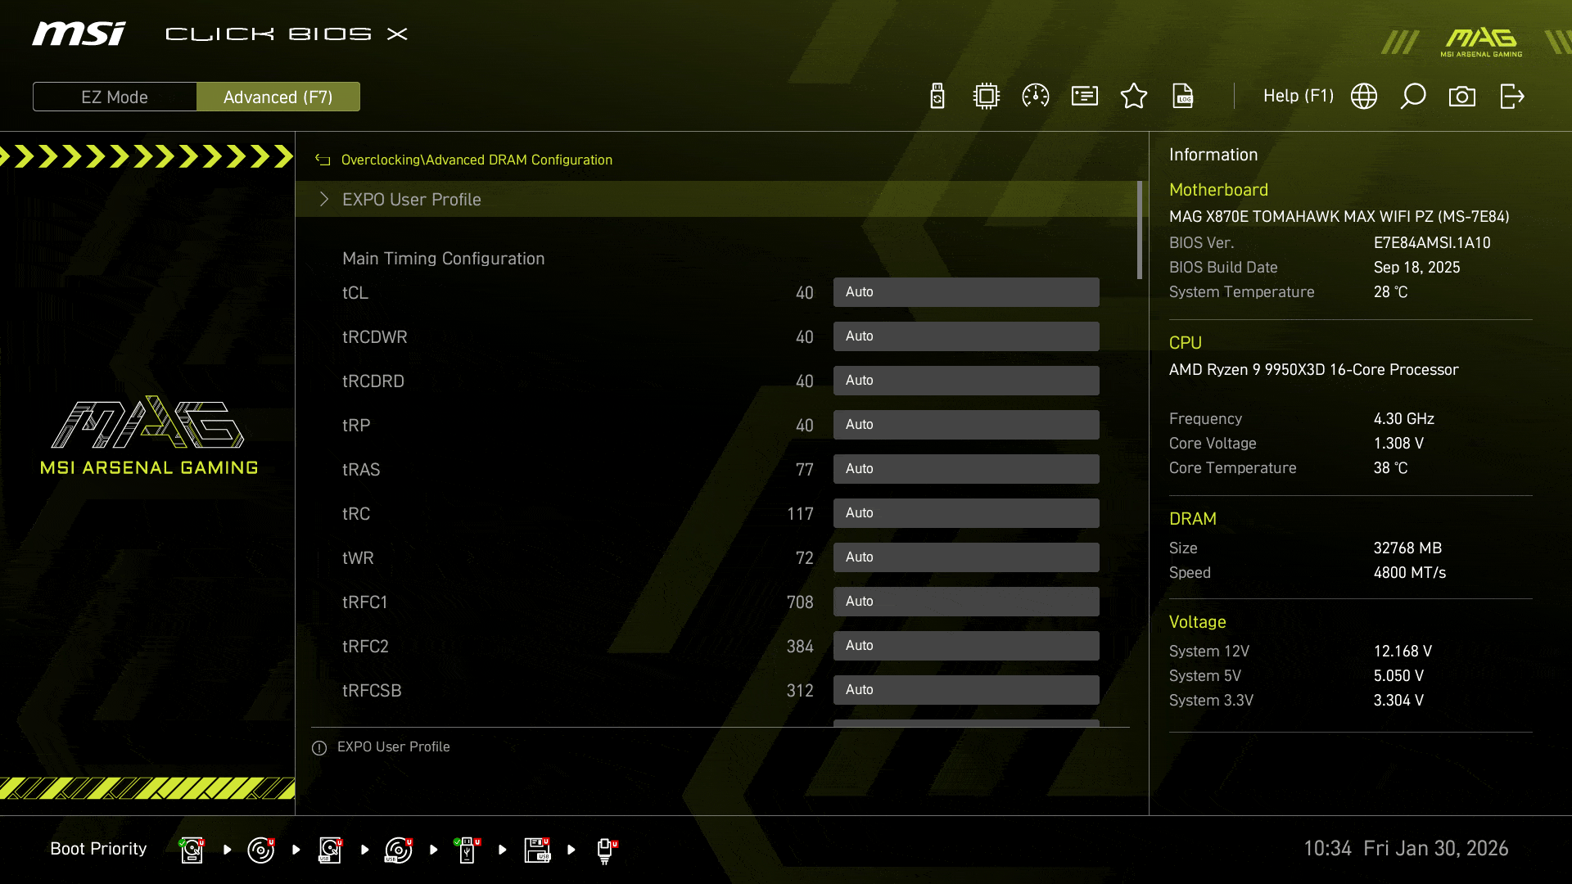
Task: Click the search magnifier icon
Action: click(1413, 96)
